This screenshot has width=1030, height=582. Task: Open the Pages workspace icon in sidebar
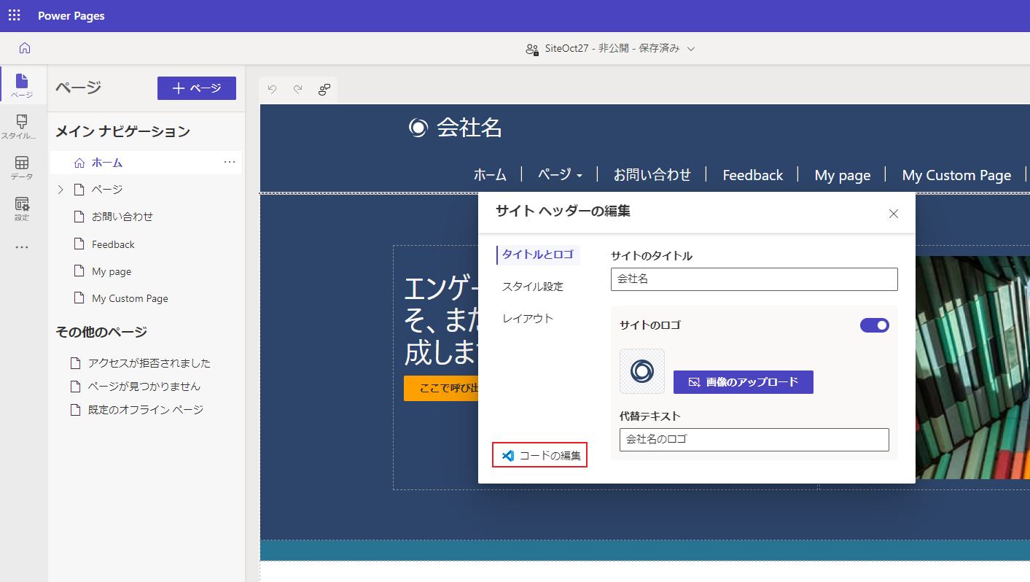pyautogui.click(x=22, y=86)
